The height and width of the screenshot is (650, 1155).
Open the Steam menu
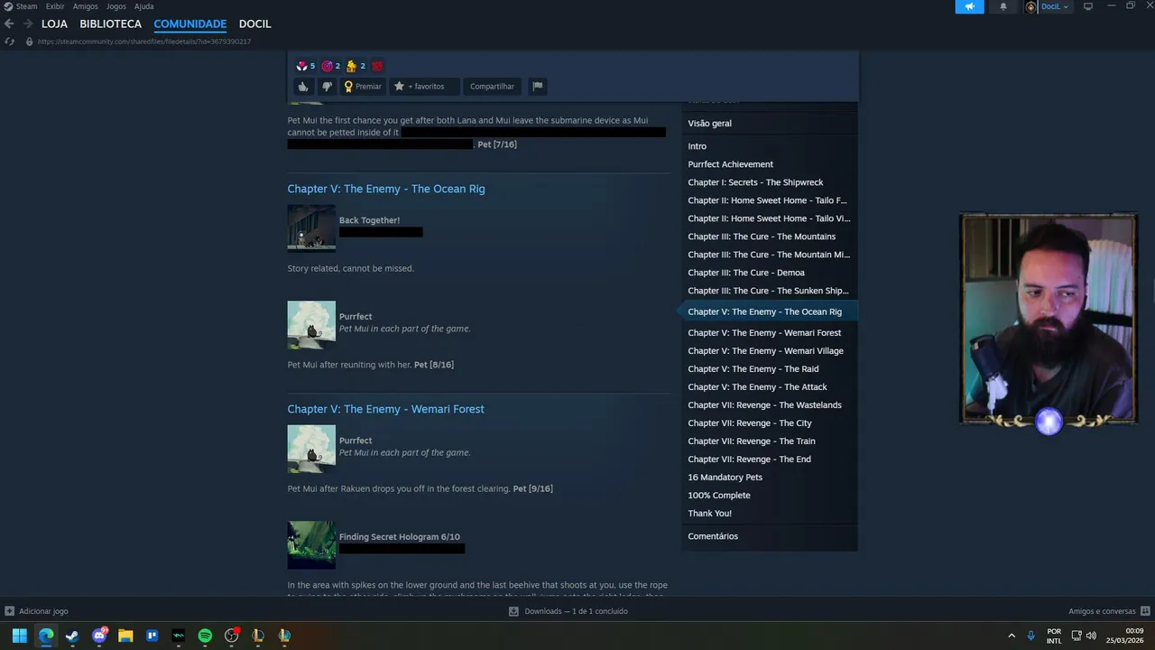[x=26, y=6]
